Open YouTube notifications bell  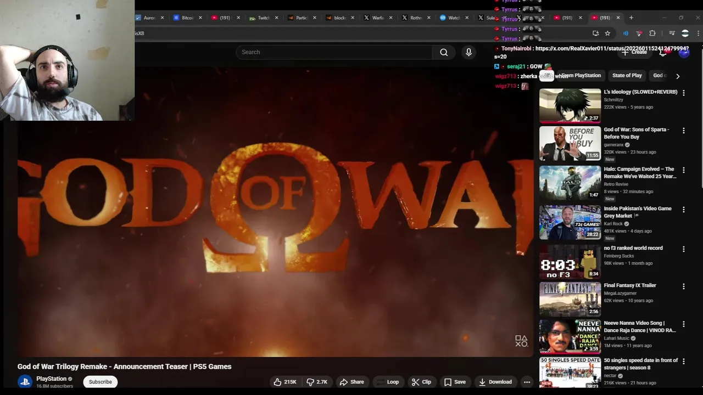[x=663, y=52]
